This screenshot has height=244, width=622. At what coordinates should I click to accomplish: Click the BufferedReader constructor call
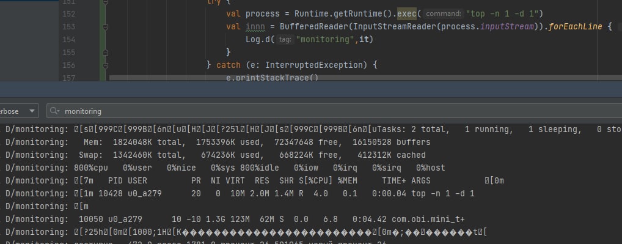[x=314, y=27]
